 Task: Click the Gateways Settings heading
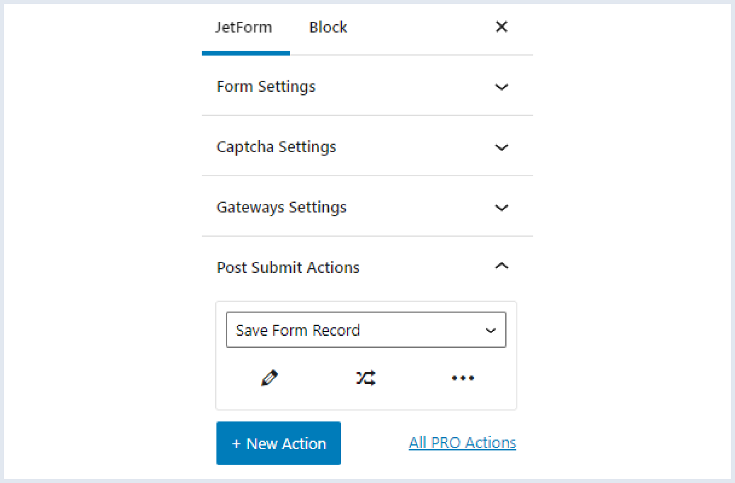(281, 207)
